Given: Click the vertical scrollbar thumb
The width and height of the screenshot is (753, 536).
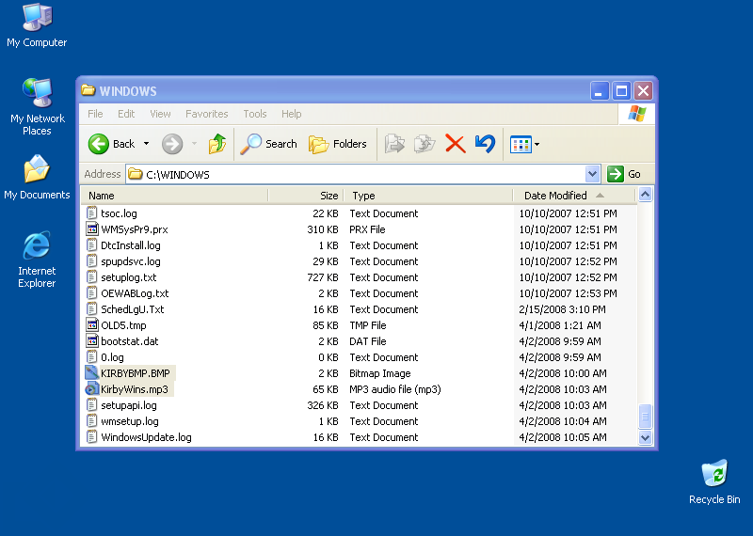Looking at the screenshot, I should point(645,416).
